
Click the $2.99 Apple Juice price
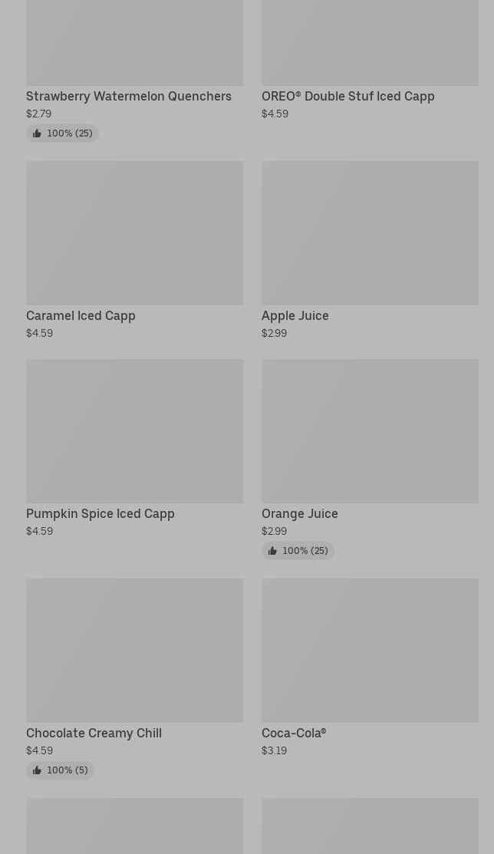click(274, 333)
